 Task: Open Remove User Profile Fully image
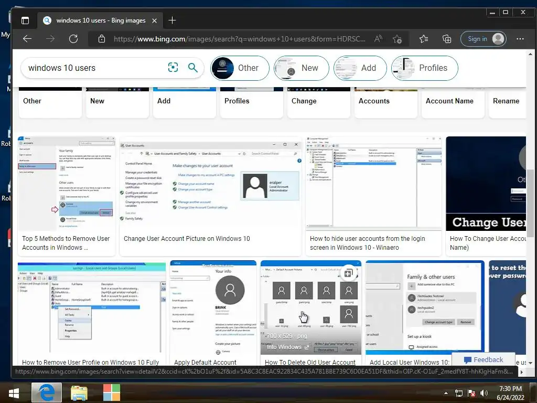92,307
